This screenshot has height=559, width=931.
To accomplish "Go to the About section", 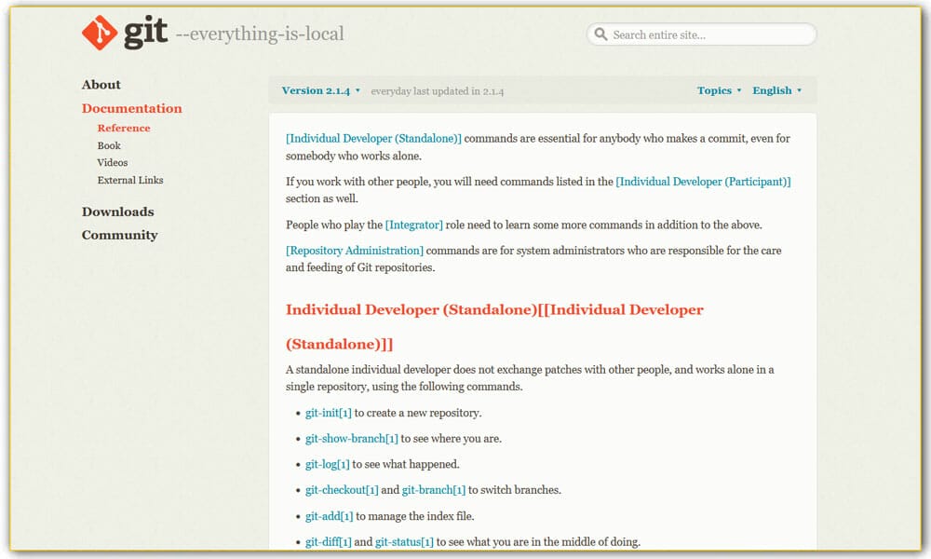I will (x=101, y=84).
